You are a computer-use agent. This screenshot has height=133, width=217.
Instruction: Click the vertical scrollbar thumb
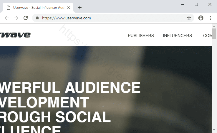pyautogui.click(x=214, y=33)
